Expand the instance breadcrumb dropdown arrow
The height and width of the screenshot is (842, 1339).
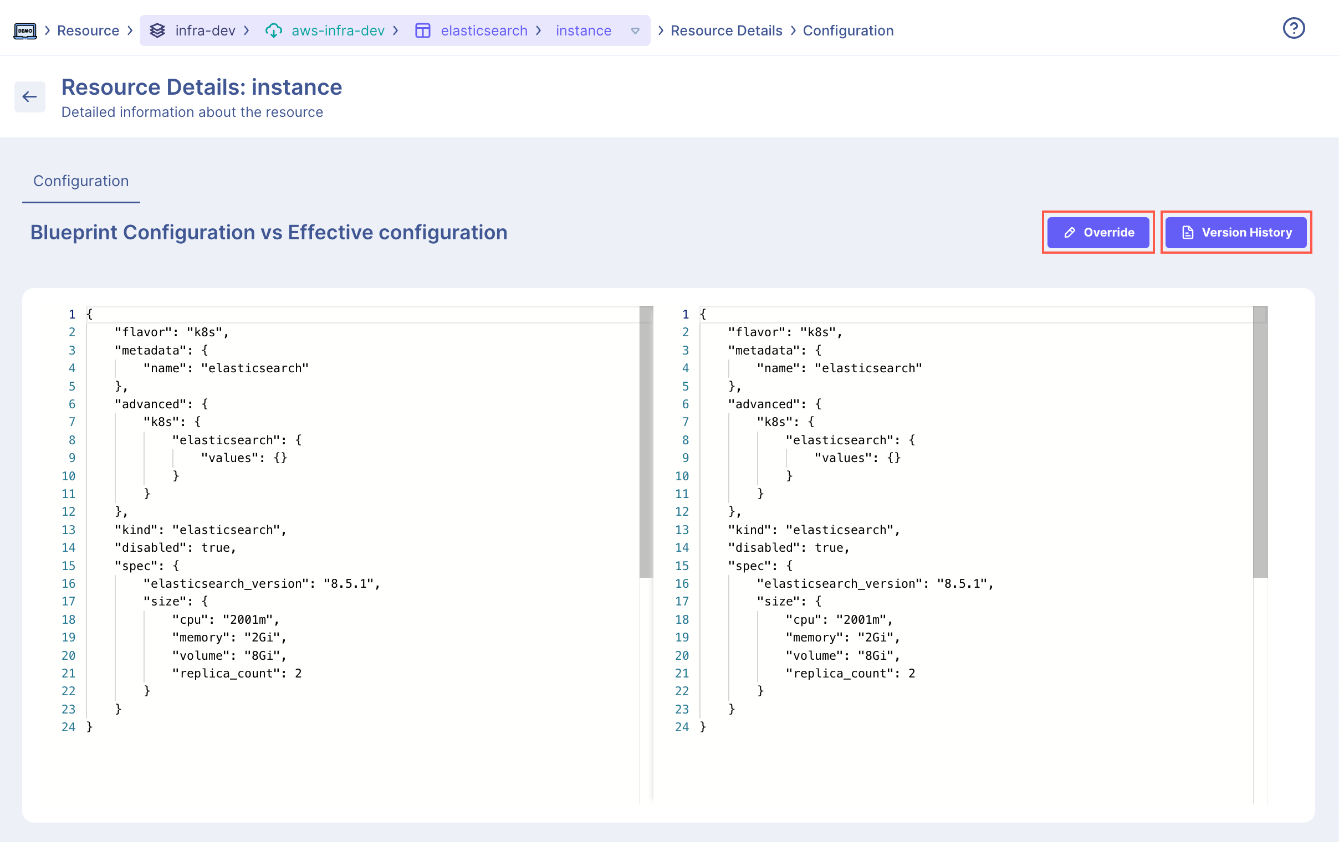635,31
